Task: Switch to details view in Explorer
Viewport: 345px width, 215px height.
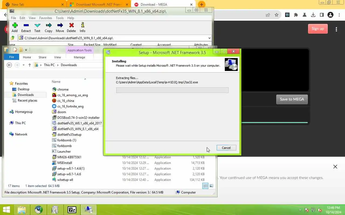Action: [205, 186]
